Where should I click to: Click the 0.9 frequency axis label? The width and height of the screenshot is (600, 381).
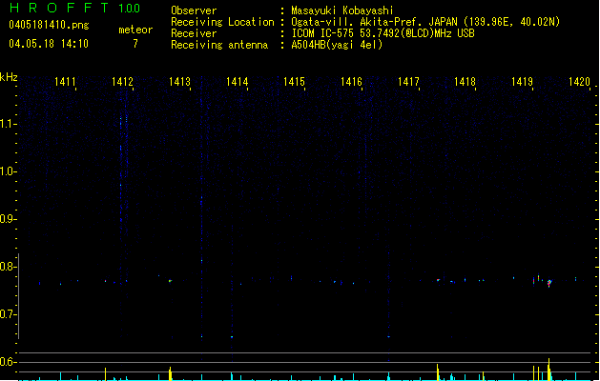click(8, 219)
